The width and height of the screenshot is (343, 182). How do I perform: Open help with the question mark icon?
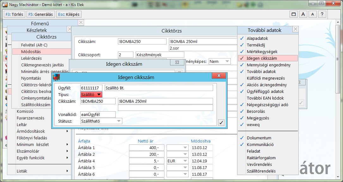pyautogui.click(x=322, y=14)
